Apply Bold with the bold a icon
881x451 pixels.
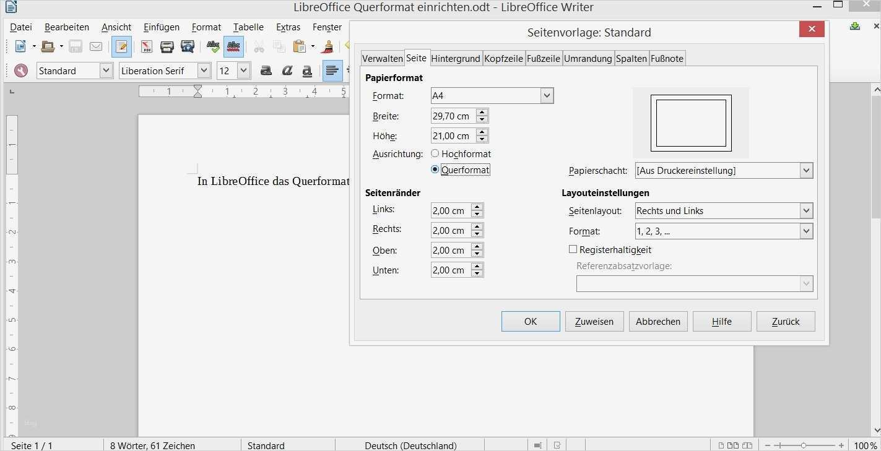coord(266,71)
